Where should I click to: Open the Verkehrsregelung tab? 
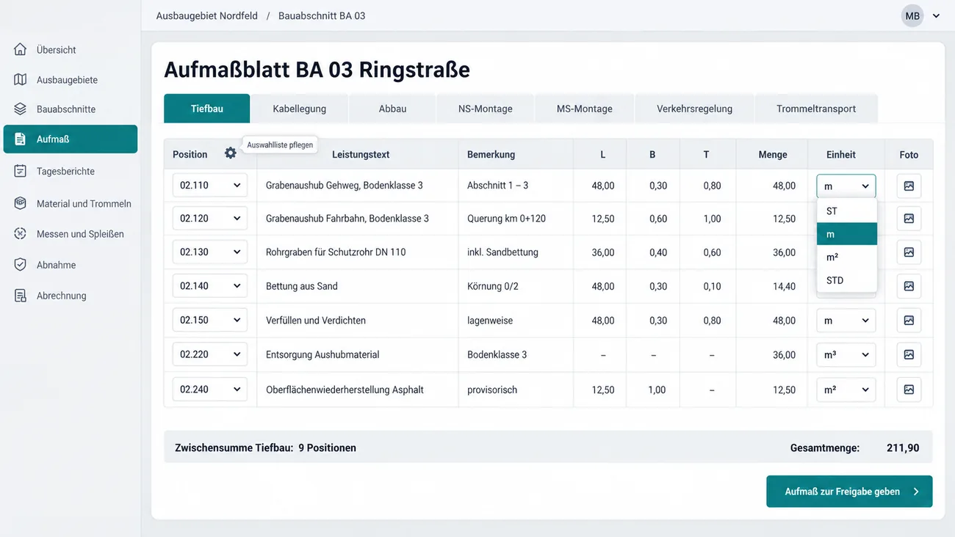[x=695, y=109]
